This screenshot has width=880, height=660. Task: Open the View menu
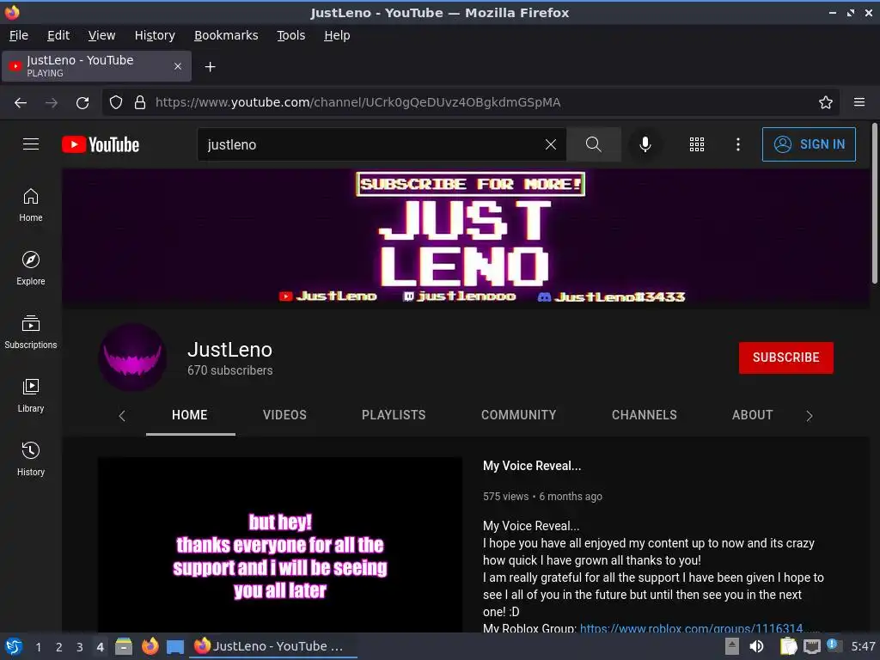tap(101, 35)
